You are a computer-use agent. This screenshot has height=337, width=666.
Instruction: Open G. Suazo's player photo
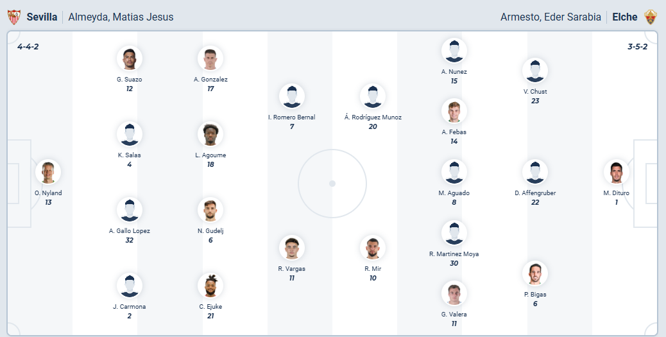pos(130,58)
